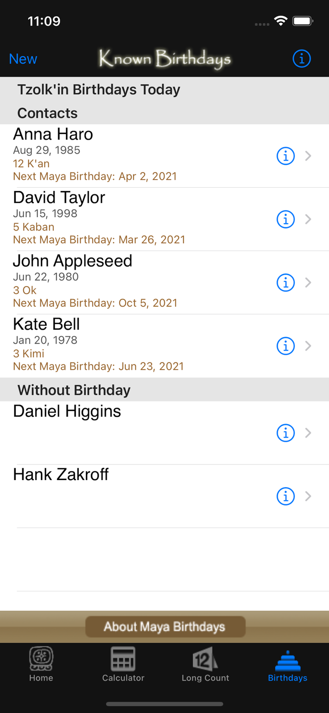Switch to the Long Count tab
Screen dimensions: 329x713
click(205, 665)
